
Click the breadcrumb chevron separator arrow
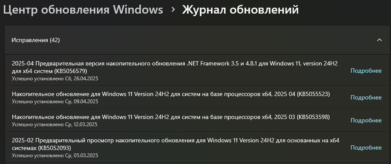pos(173,10)
